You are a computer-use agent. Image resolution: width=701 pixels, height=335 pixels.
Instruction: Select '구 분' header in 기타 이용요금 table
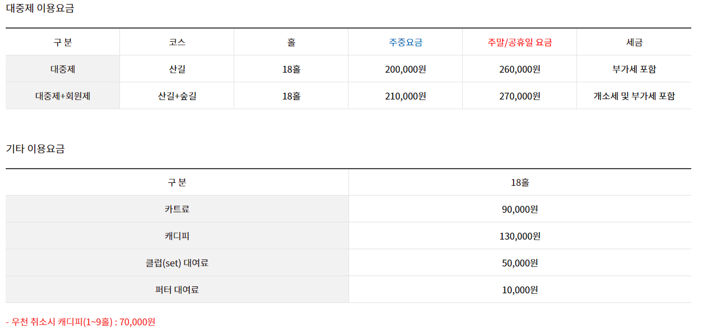(177, 183)
